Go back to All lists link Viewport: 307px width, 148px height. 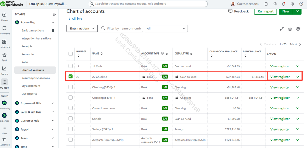click(x=75, y=19)
